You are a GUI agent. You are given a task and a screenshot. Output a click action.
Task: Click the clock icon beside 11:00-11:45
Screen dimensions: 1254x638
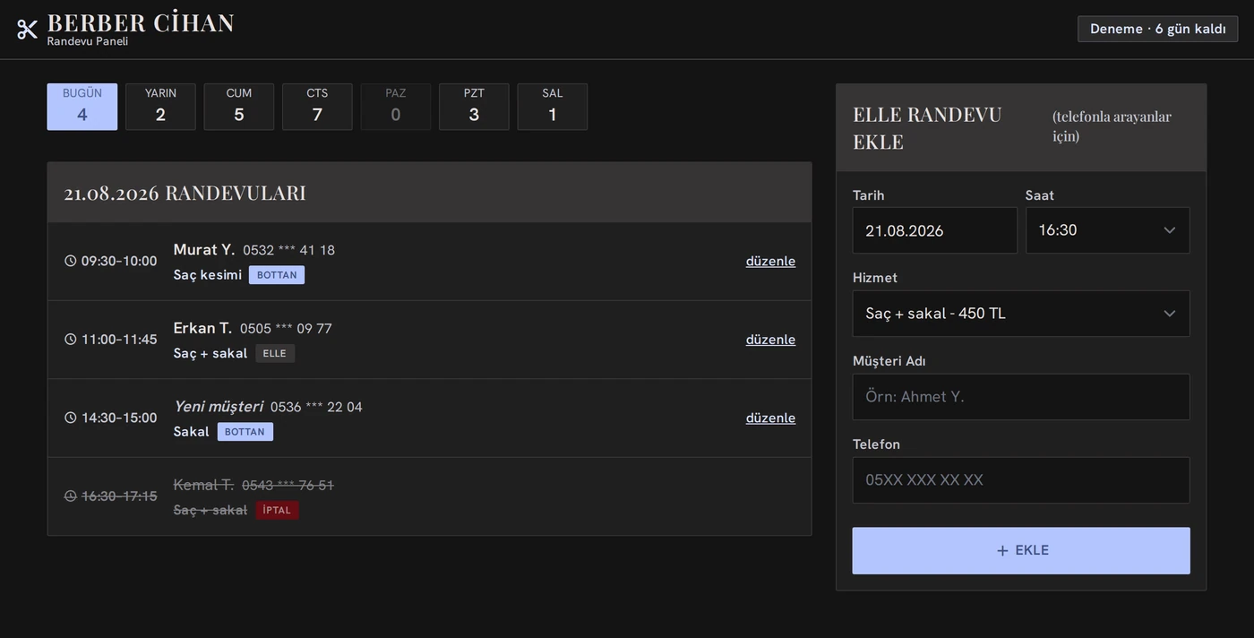point(71,340)
